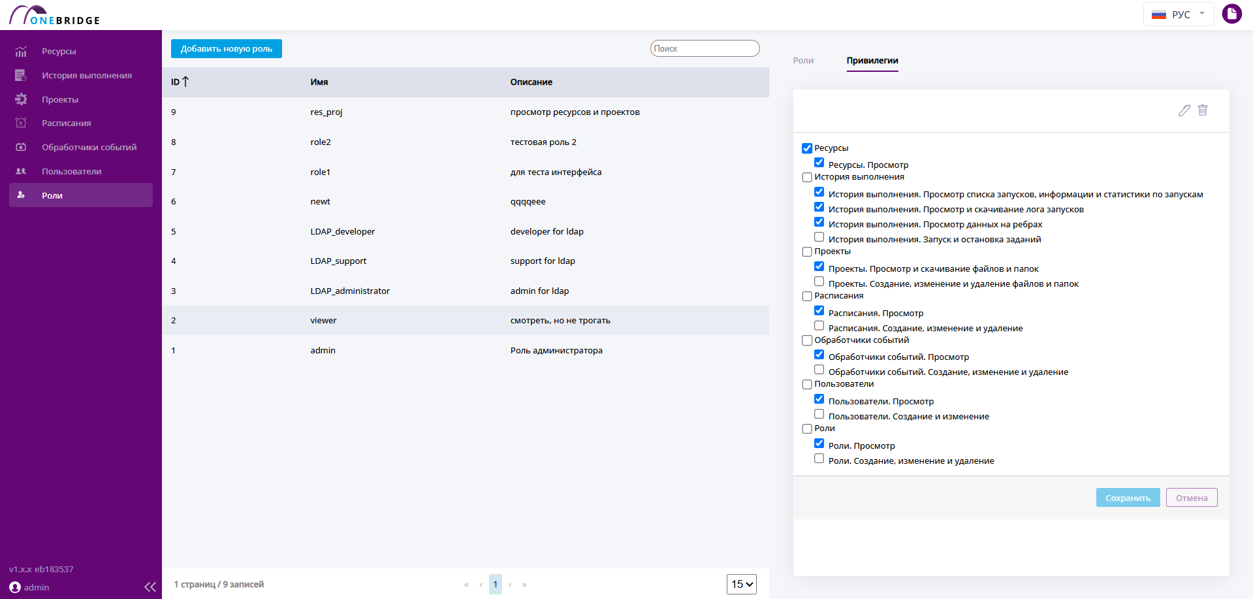
Task: Go to last page of table
Action: (x=524, y=585)
